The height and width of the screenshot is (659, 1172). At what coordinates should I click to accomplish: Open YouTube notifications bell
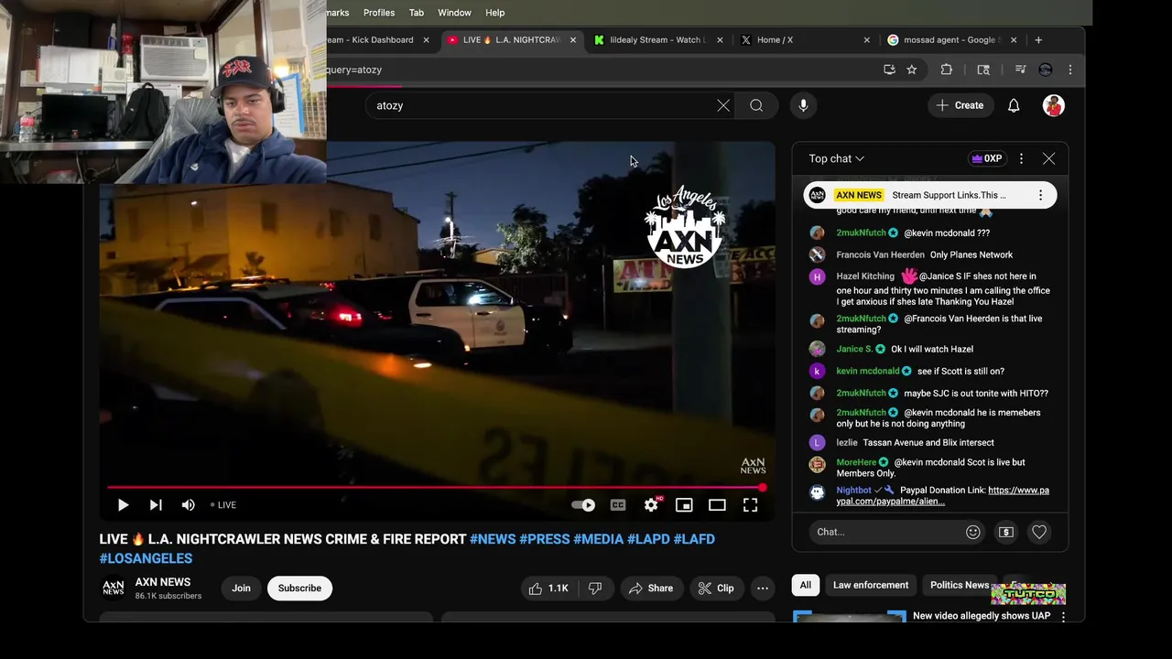(x=1014, y=105)
